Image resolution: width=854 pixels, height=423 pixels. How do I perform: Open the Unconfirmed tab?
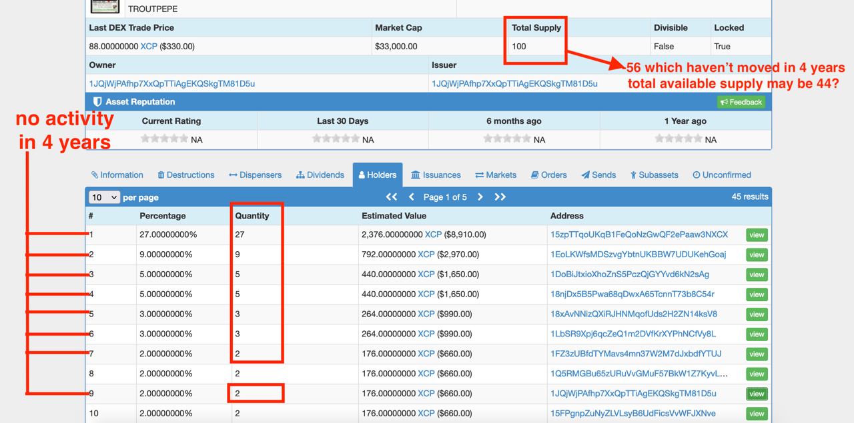click(721, 175)
